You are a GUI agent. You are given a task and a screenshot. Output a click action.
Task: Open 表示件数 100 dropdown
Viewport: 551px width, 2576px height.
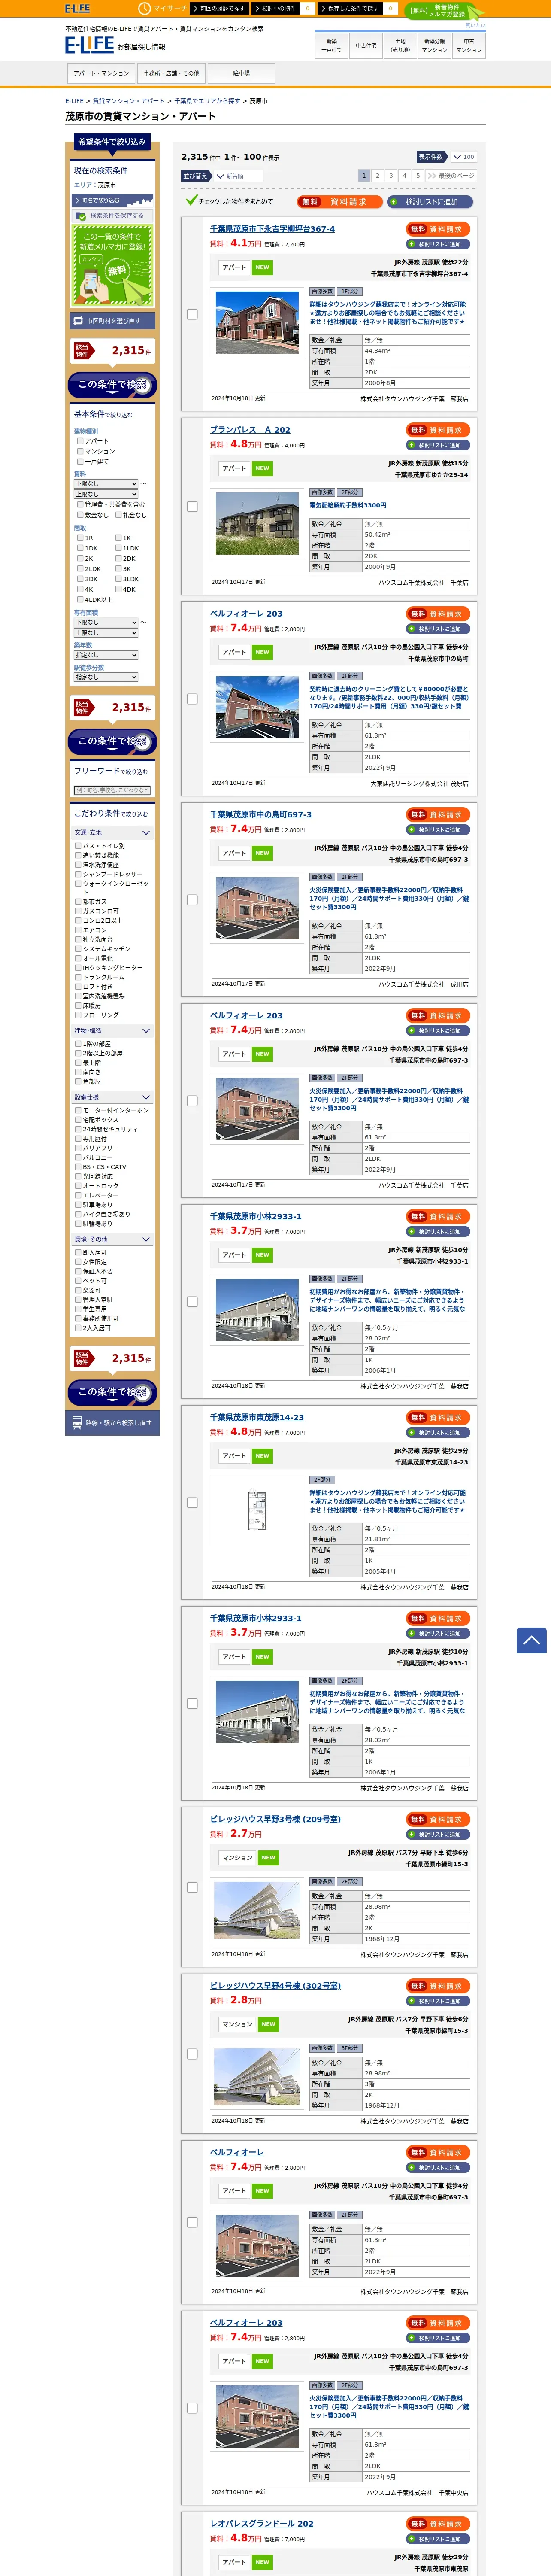[x=463, y=157]
